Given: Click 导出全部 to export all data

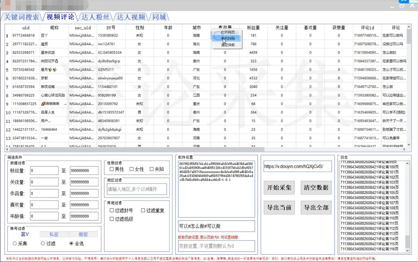Looking at the screenshot, I should pyautogui.click(x=316, y=207).
